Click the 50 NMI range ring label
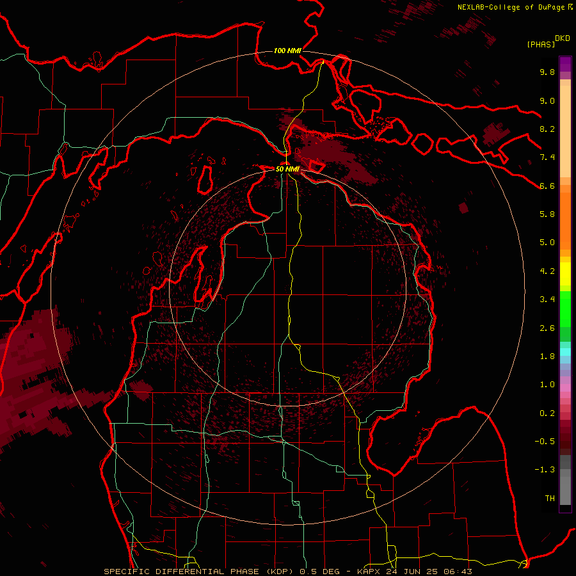 pyautogui.click(x=287, y=169)
